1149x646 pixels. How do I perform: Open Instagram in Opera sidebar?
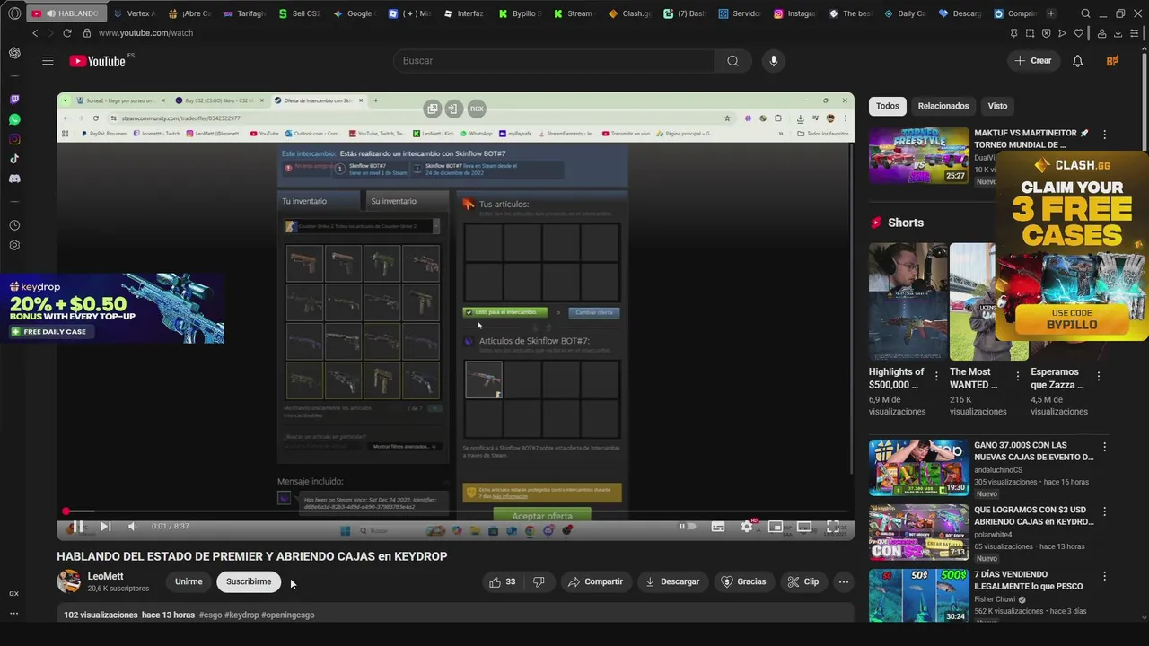pyautogui.click(x=14, y=139)
